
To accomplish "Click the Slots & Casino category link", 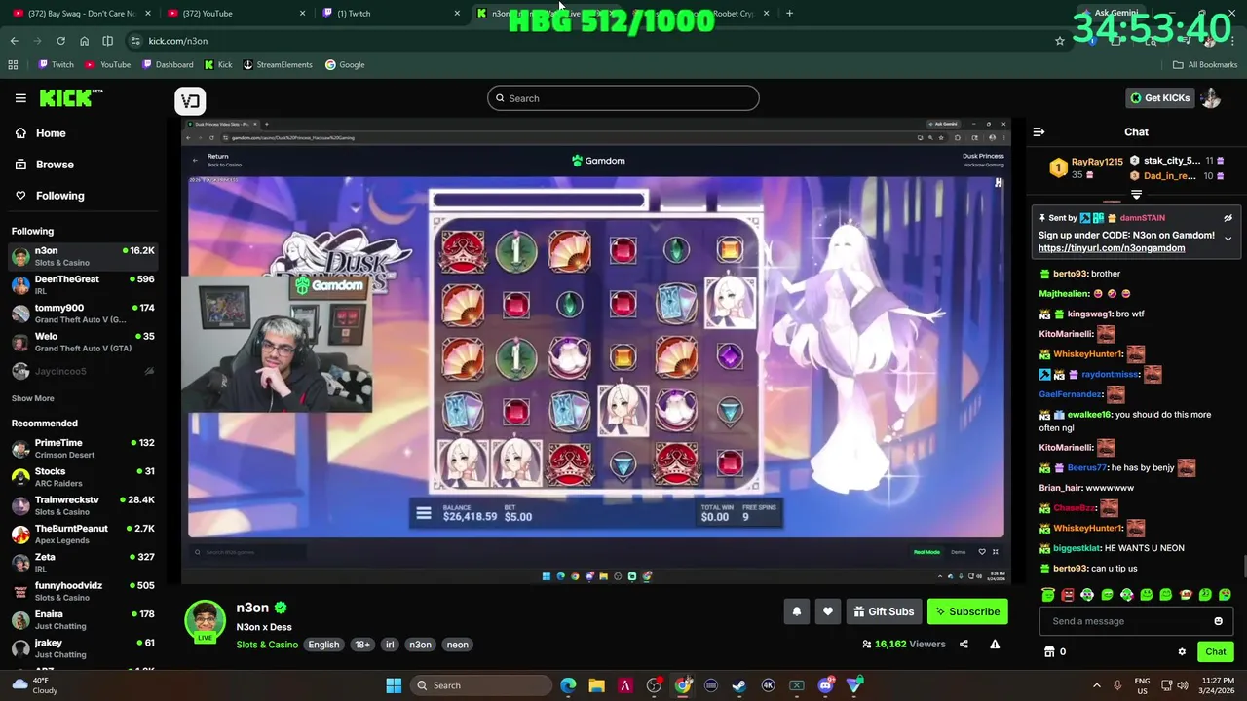I will click(x=267, y=645).
